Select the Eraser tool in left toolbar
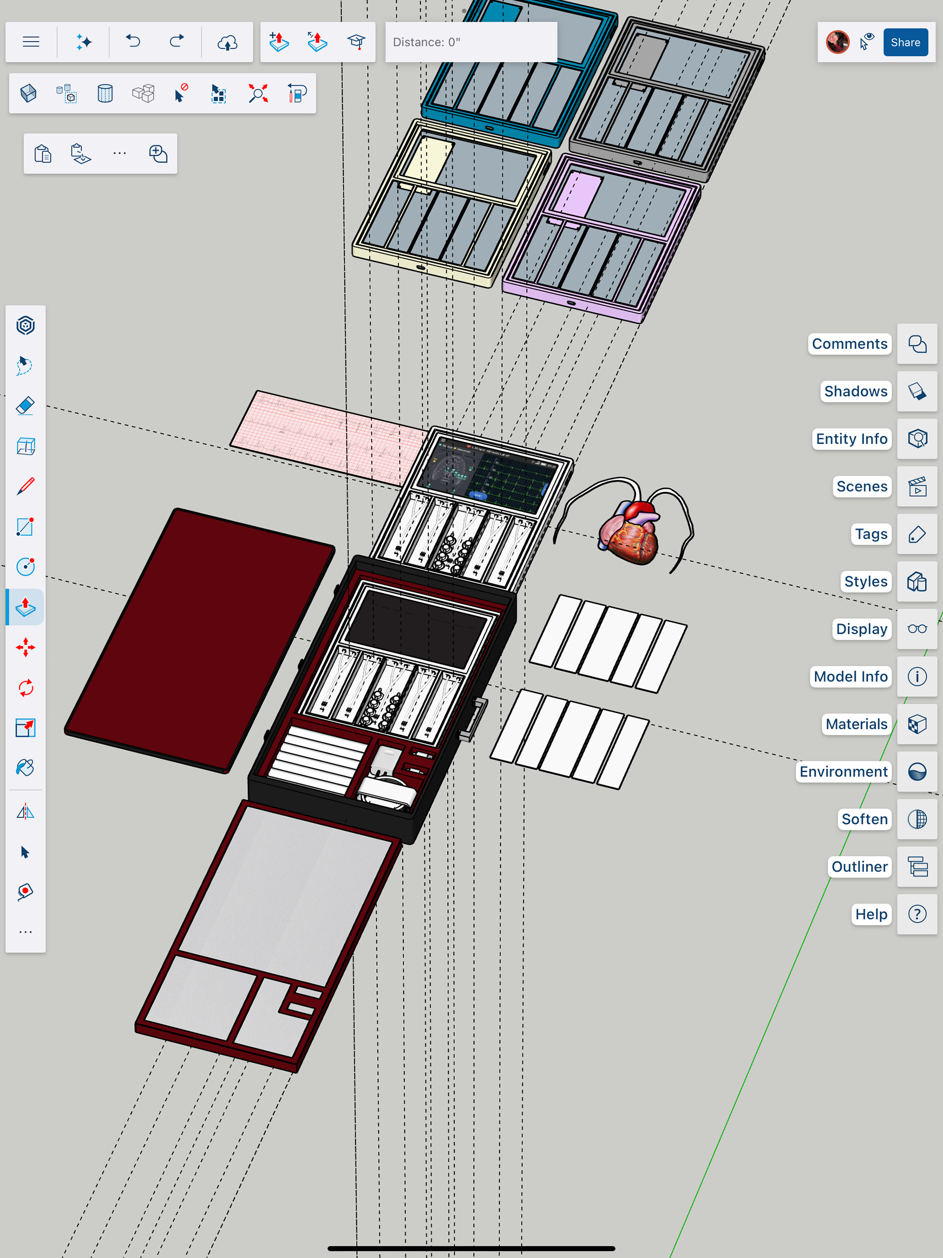 pos(26,406)
